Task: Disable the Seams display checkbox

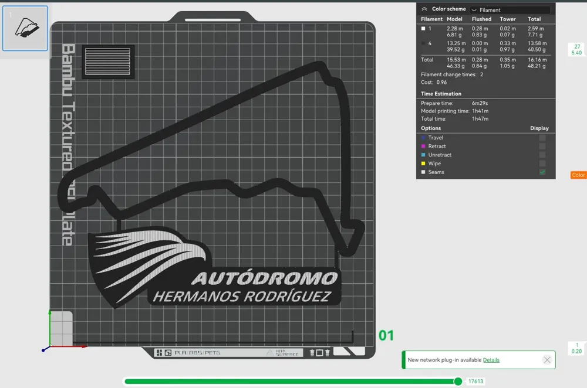Action: tap(542, 172)
